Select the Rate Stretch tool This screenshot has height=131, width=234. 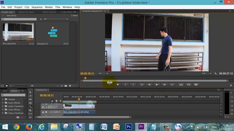30,107
